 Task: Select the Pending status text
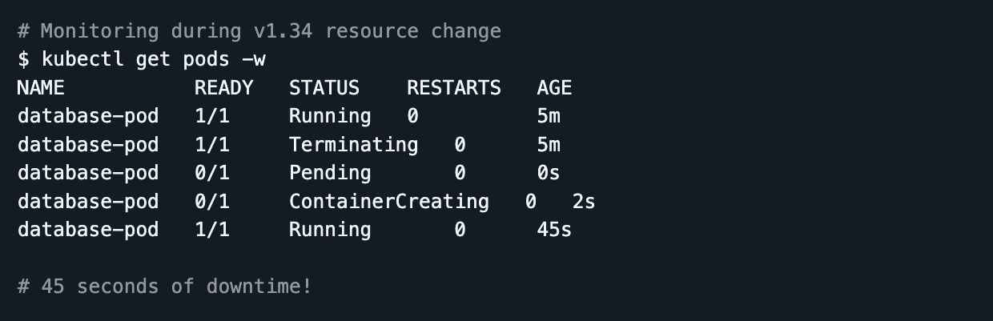coord(330,173)
